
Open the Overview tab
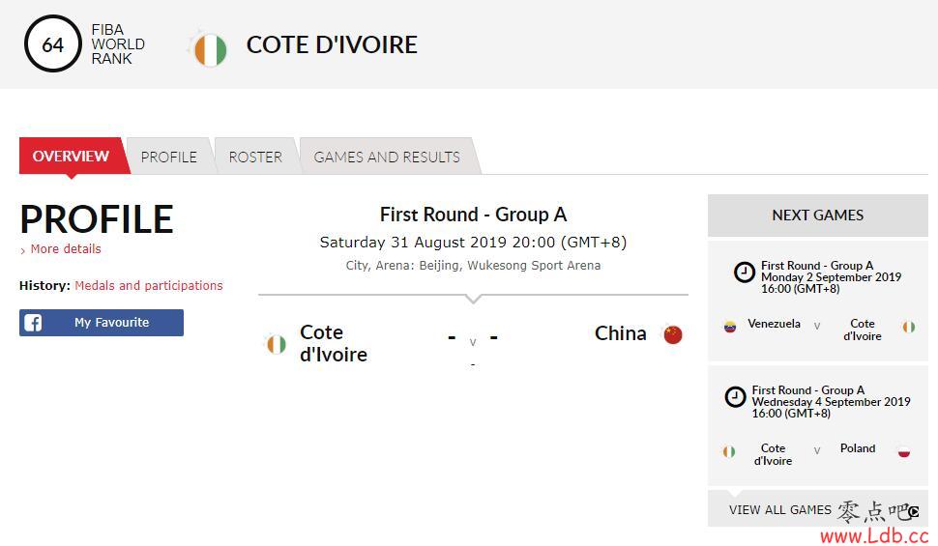(71, 157)
